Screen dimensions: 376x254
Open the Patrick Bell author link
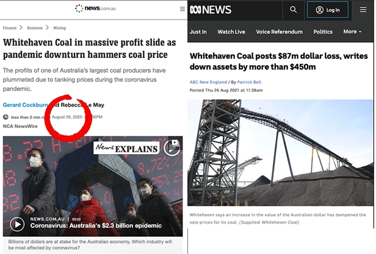249,82
